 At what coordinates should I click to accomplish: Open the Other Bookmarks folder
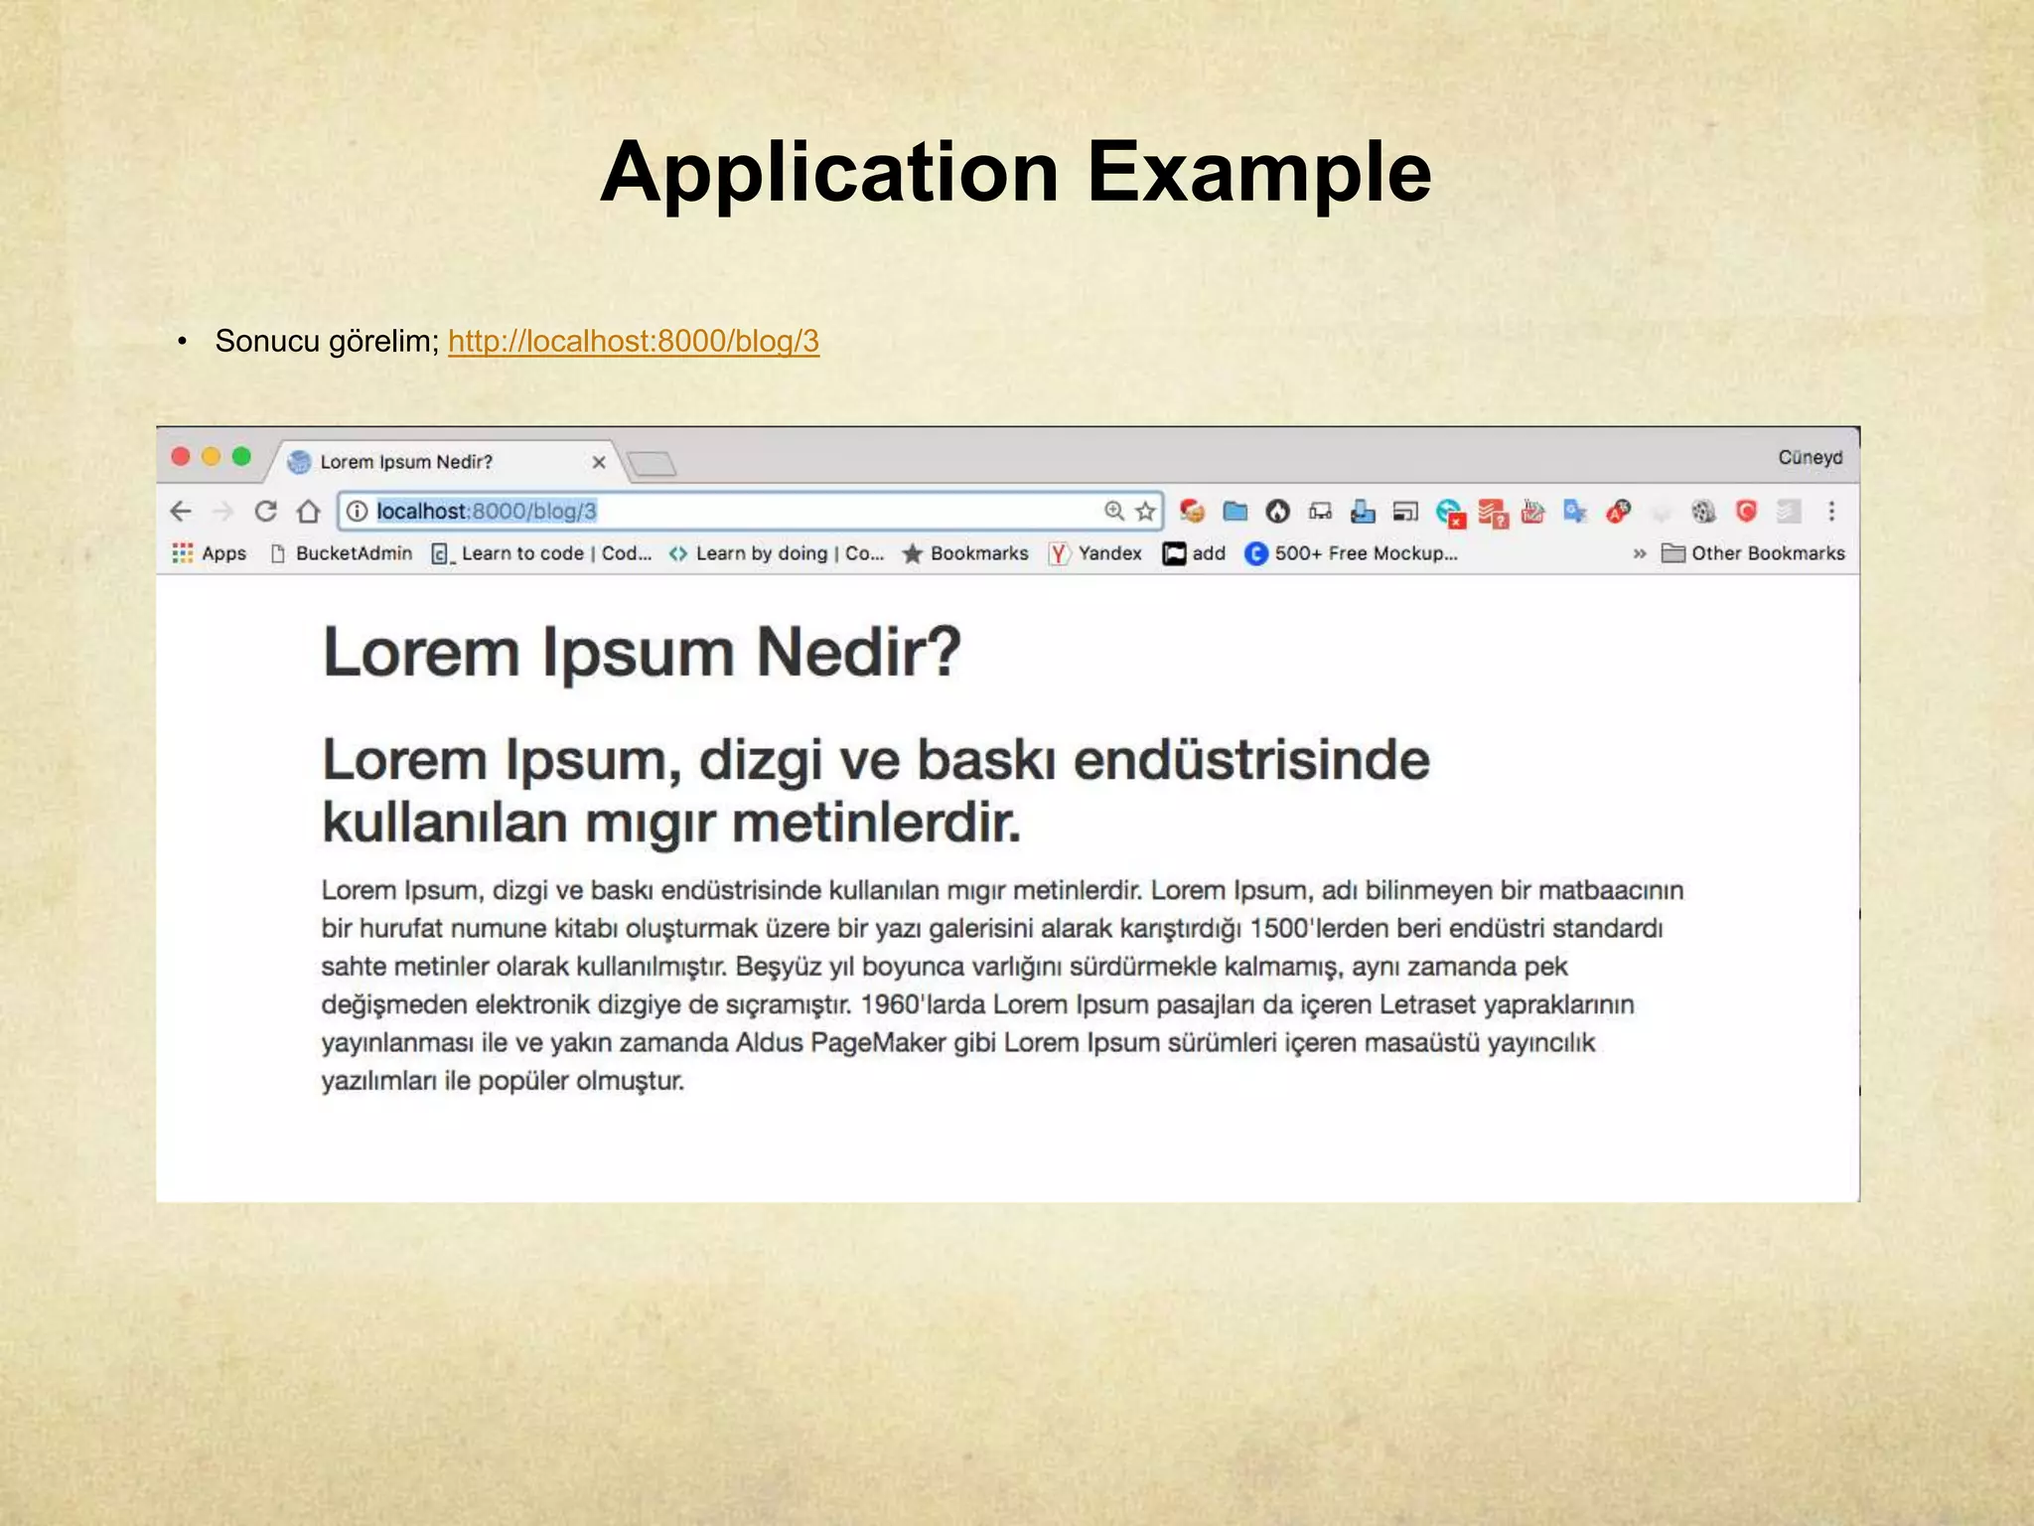pyautogui.click(x=1753, y=553)
